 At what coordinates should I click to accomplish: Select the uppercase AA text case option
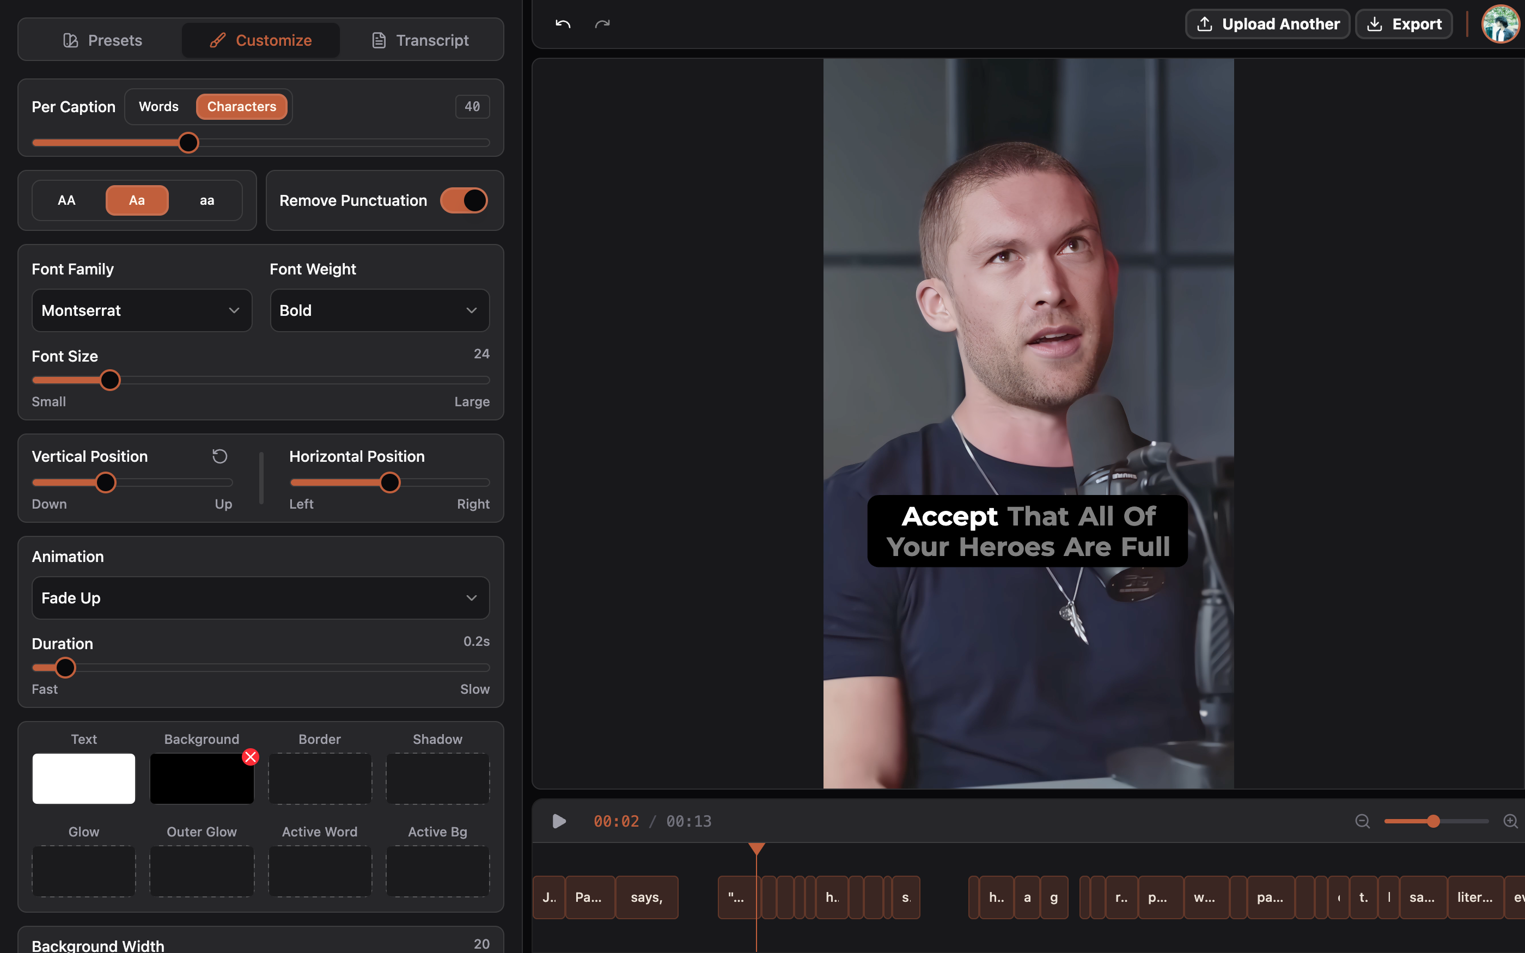tap(67, 200)
